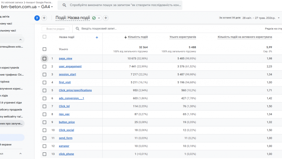Image resolution: width=282 pixels, height=159 pixels.
Task: Open the send_form event link
Action: 66,138
